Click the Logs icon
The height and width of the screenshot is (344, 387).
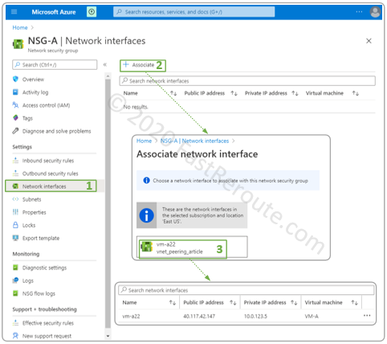tap(15, 281)
